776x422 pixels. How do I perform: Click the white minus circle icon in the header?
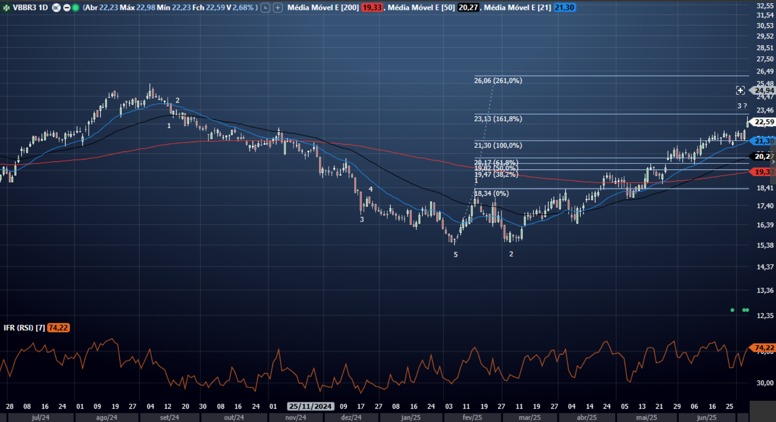click(x=67, y=7)
